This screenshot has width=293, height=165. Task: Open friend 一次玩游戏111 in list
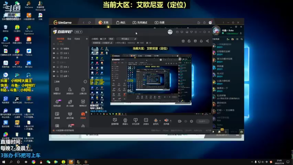pos(228,45)
